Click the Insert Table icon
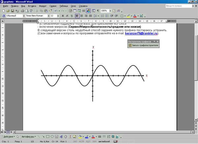The image size is (198, 144). click(x=75, y=11)
